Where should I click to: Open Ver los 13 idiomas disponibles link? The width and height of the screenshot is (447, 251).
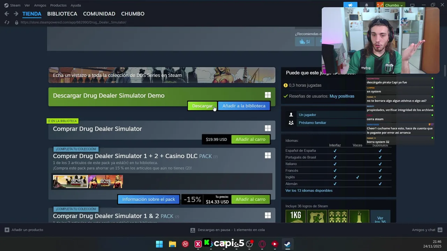(x=309, y=191)
